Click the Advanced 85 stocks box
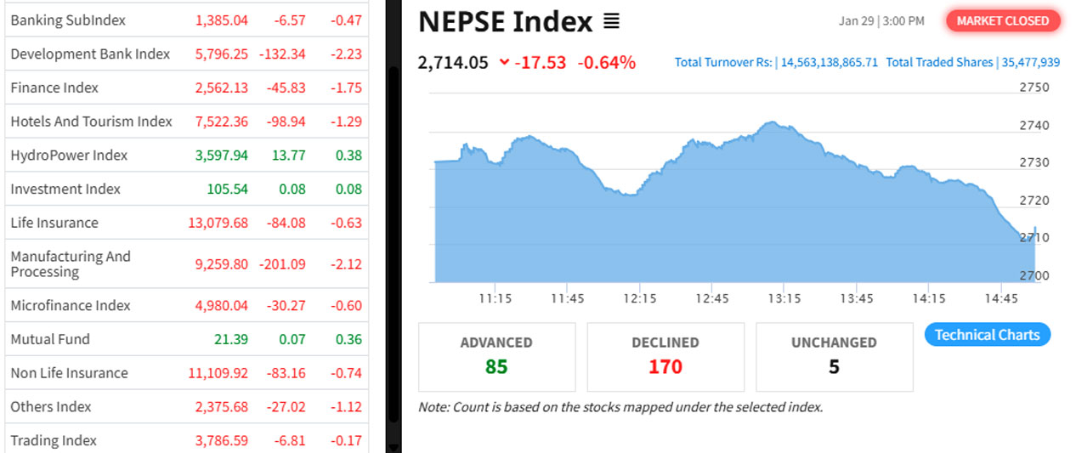Screen dimensions: 1076x453 pos(496,356)
